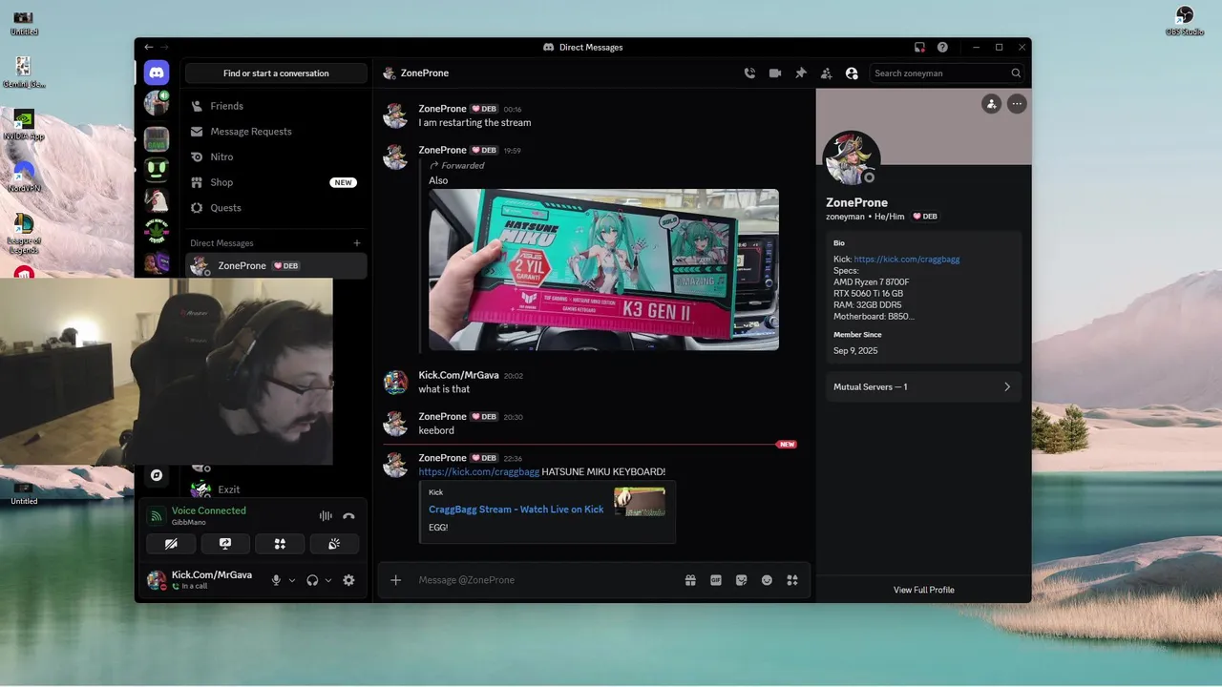Click the Kick embed stream thumbnail

point(640,502)
